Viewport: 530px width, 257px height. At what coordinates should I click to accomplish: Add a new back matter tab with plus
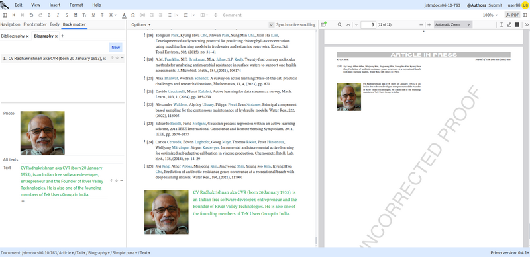pos(62,36)
